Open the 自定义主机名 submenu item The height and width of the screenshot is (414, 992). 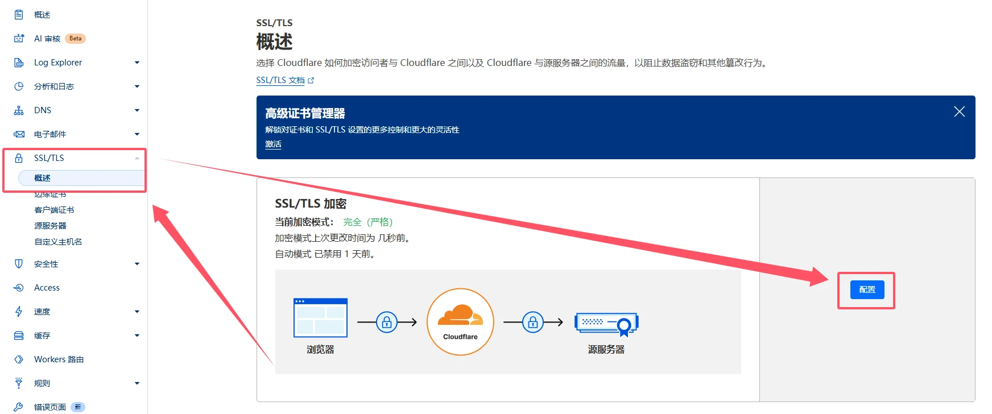click(x=58, y=242)
